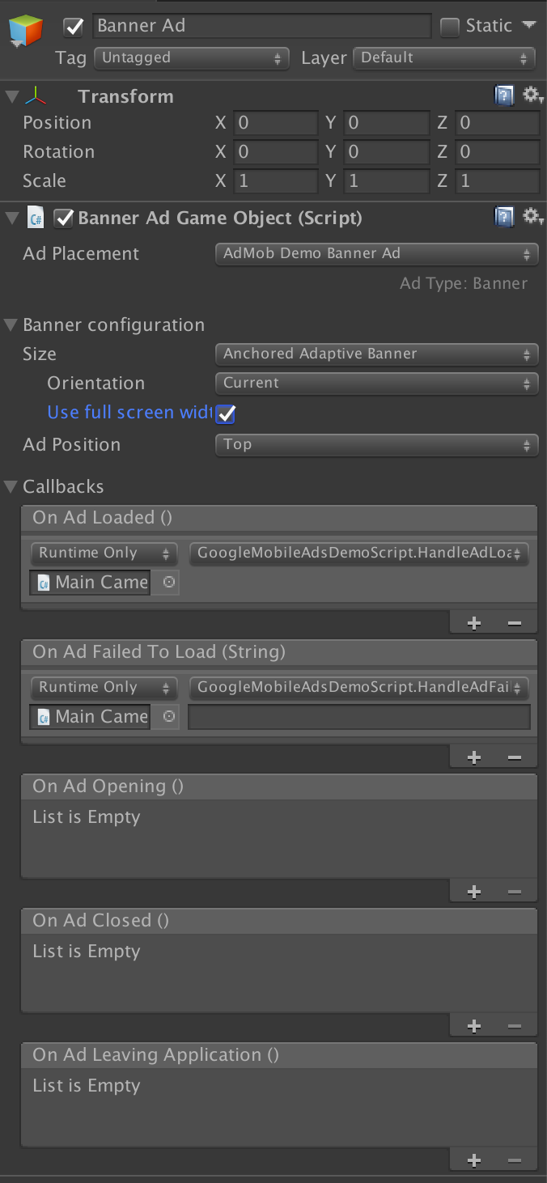Click Scale Z field
This screenshot has height=1183, width=547.
pyautogui.click(x=497, y=181)
